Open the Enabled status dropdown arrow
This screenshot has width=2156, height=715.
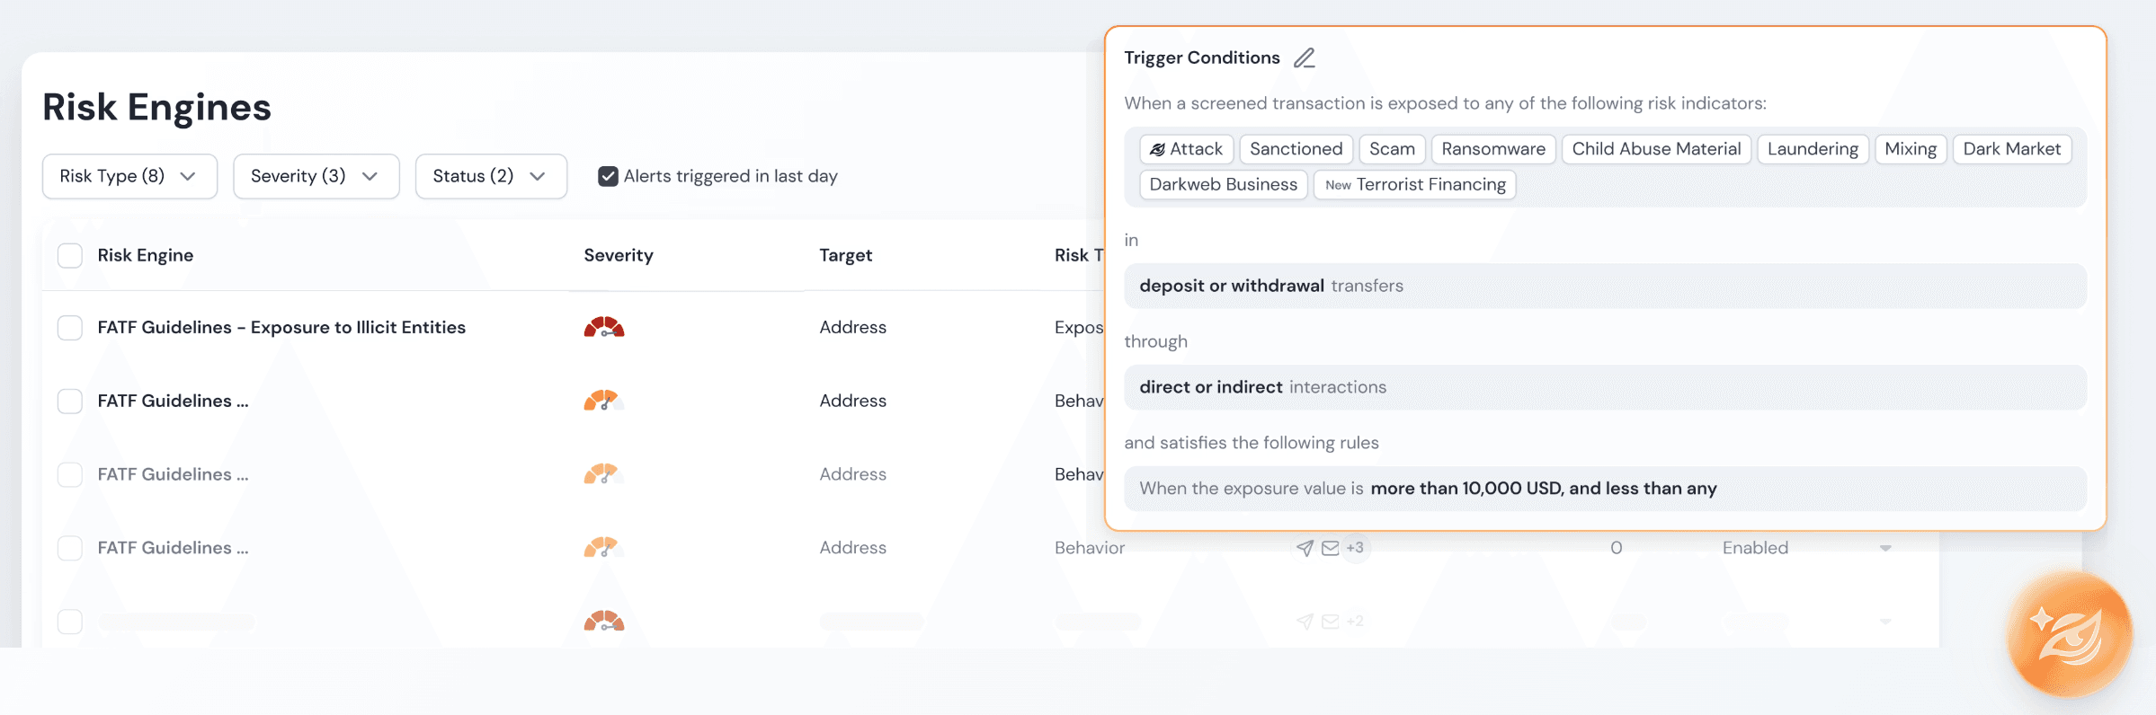(1885, 548)
